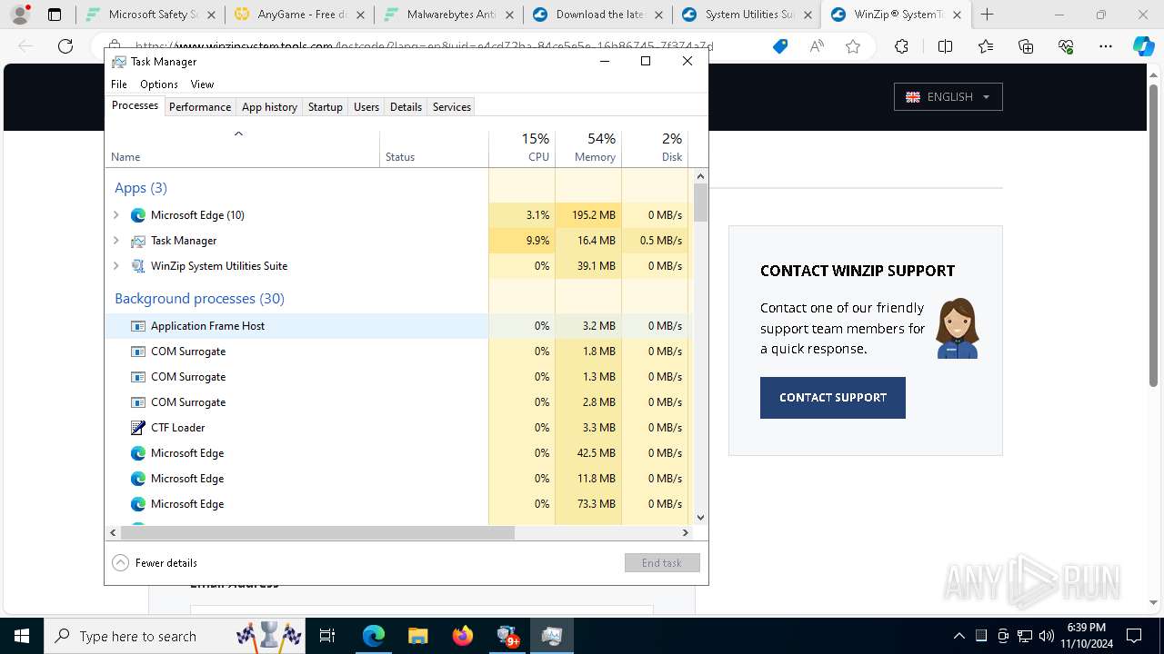1164x654 pixels.
Task: Add page to favorites star icon
Action: coord(853,47)
